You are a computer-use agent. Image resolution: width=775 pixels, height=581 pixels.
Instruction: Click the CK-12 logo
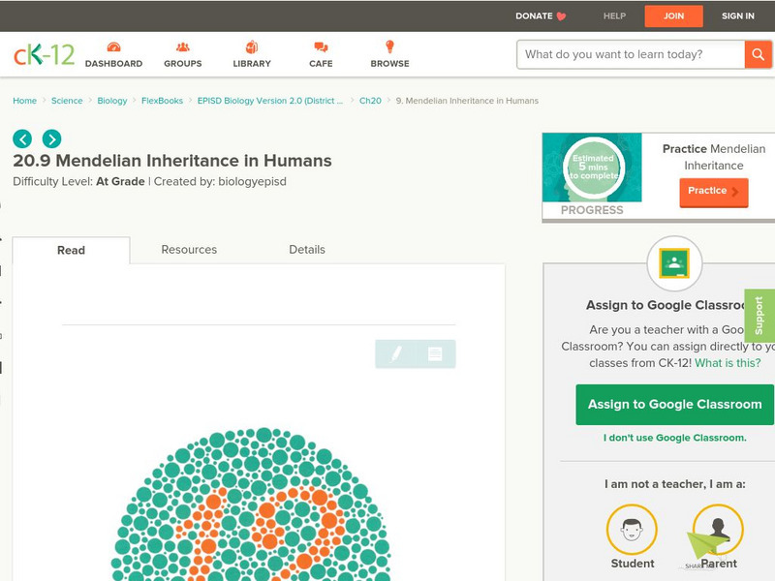pos(44,54)
